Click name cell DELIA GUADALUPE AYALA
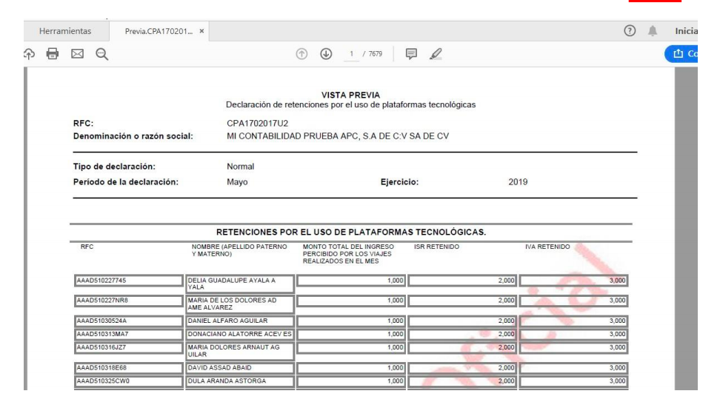This screenshot has height=408, width=720. tap(240, 284)
